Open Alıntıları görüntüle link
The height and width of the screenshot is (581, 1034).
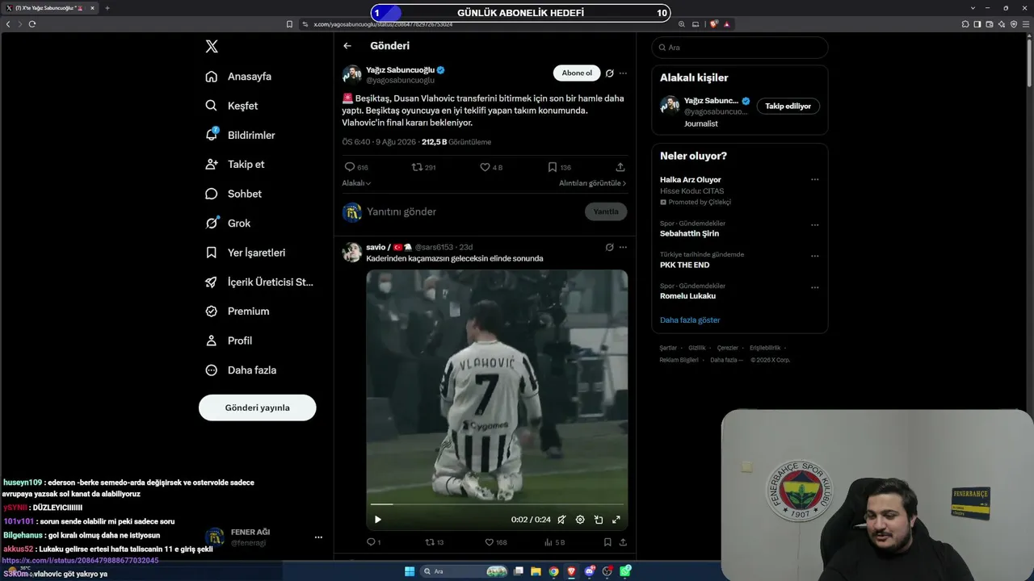592,183
